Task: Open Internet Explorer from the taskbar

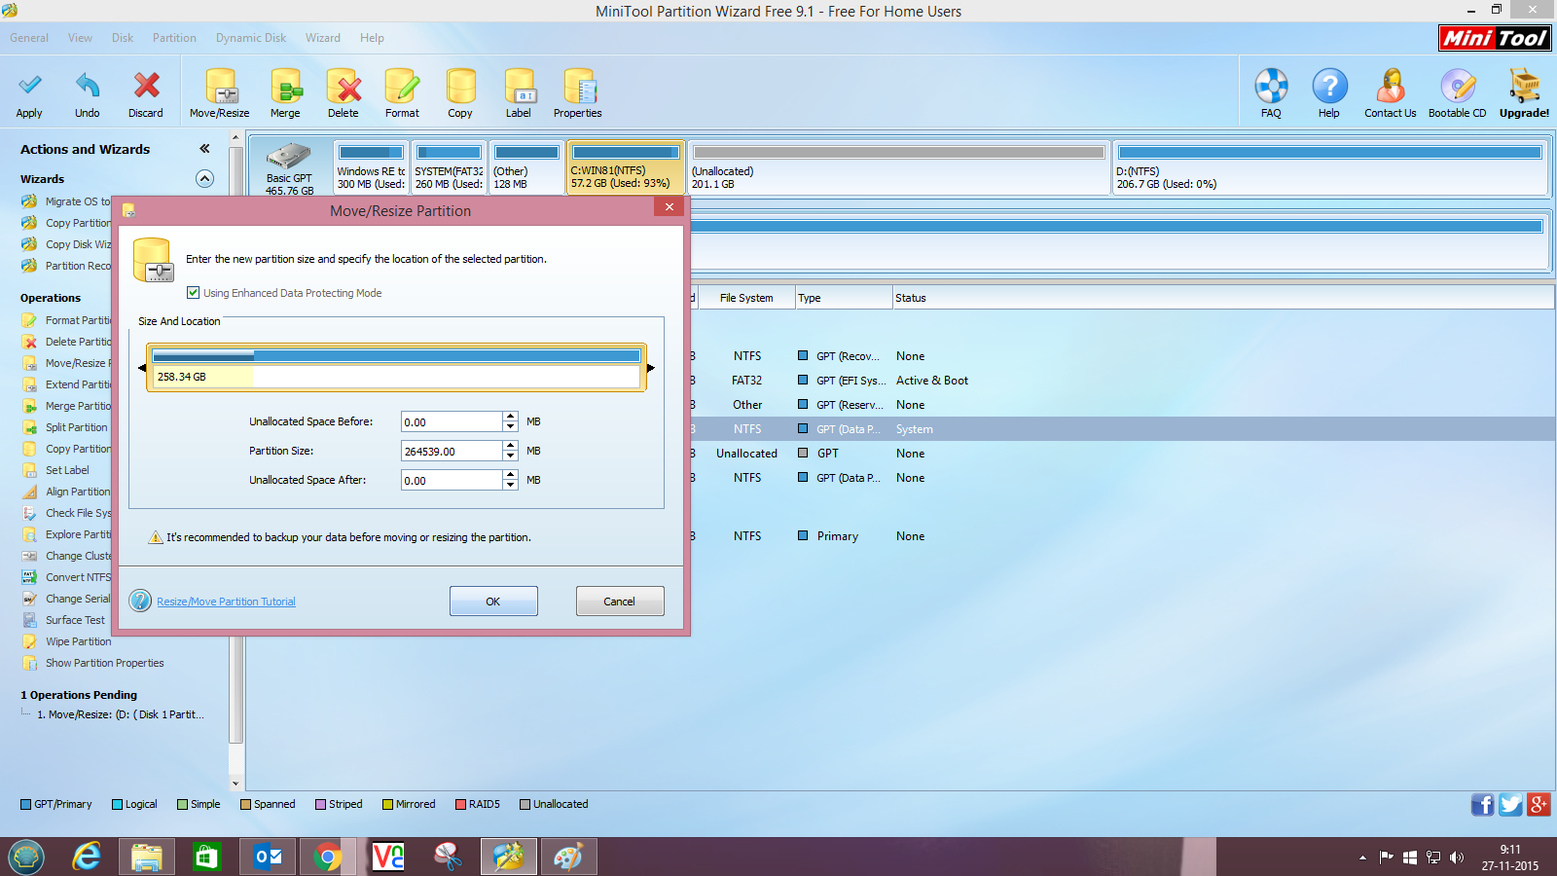Action: coord(87,857)
